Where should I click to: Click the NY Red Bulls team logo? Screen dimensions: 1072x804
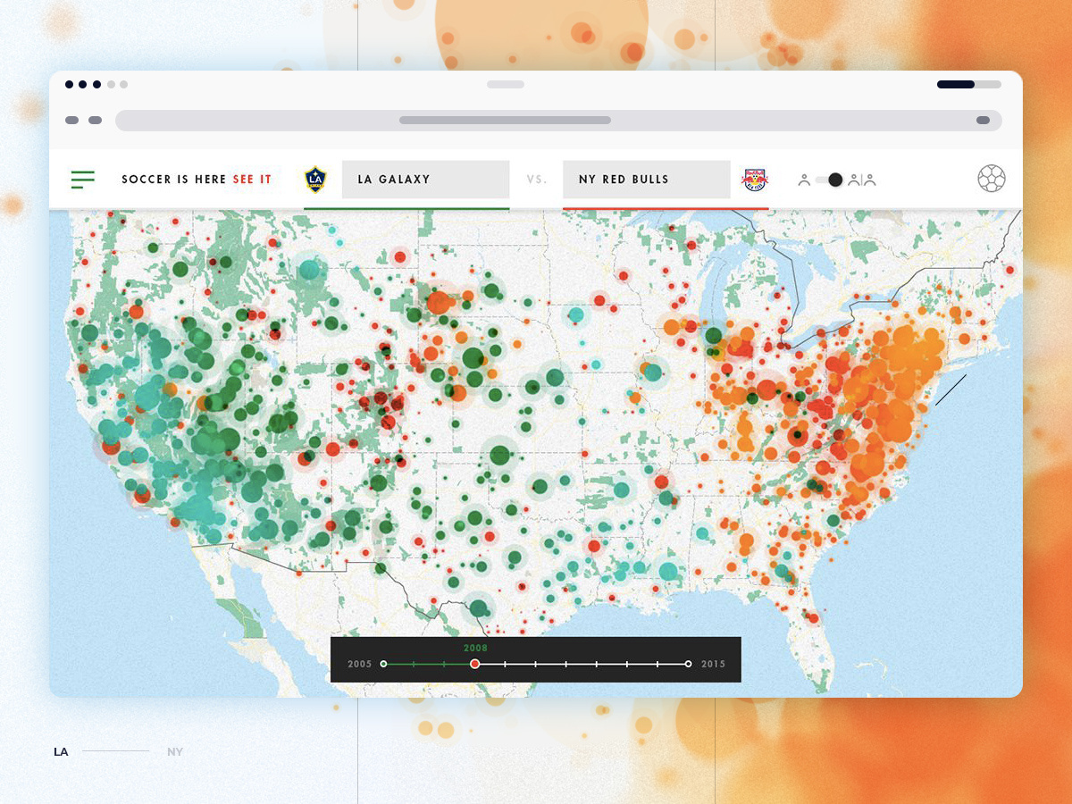click(x=755, y=180)
